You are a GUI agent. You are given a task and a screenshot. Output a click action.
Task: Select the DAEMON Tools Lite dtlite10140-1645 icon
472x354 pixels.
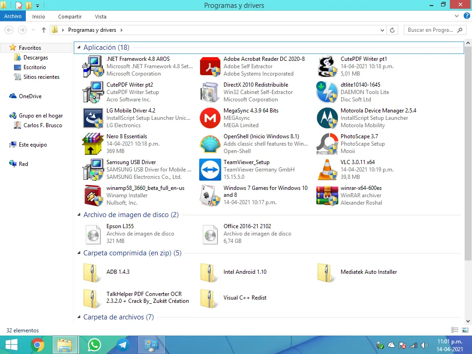(327, 92)
